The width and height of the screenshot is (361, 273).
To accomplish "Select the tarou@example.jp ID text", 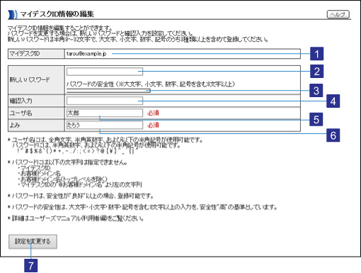I will click(86, 54).
